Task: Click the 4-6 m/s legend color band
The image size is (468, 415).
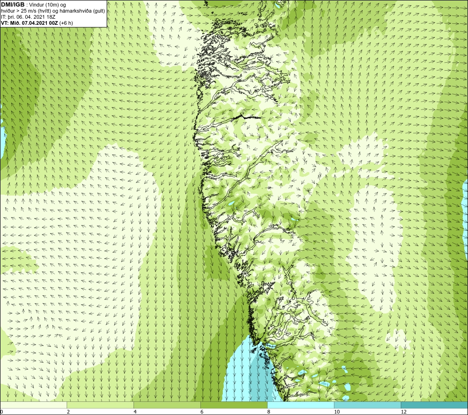Action: [167, 405]
